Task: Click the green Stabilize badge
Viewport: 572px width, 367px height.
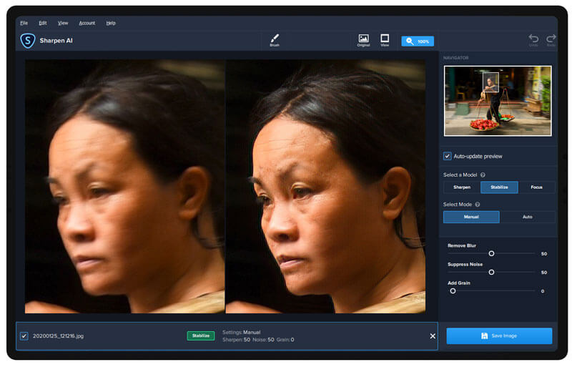Action: click(201, 336)
